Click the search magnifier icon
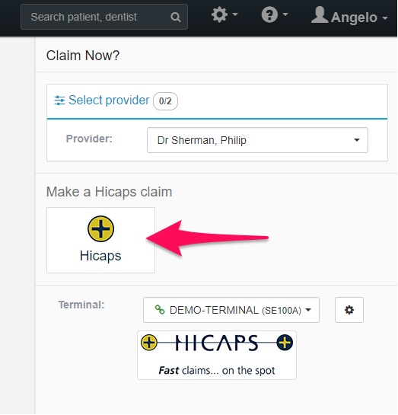 coord(176,18)
